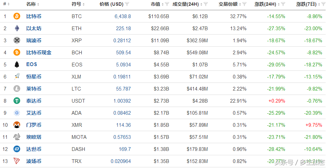329x168 pixels.
Task: Select trade share value 32.77%
Action: (238, 16)
